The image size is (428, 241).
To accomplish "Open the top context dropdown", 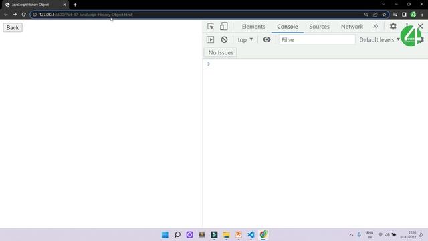I will [x=245, y=39].
